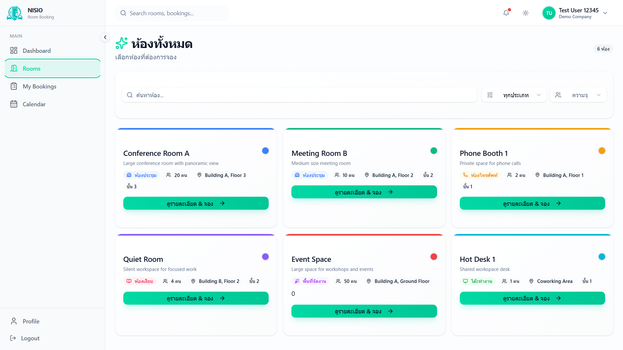The image size is (623, 350).
Task: Click the Profile person icon
Action: 14,321
